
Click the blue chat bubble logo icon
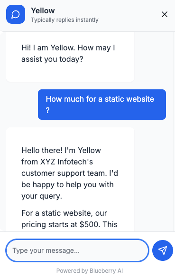[x=16, y=14]
